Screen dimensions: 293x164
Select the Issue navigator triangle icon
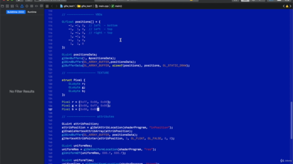(22, 6)
